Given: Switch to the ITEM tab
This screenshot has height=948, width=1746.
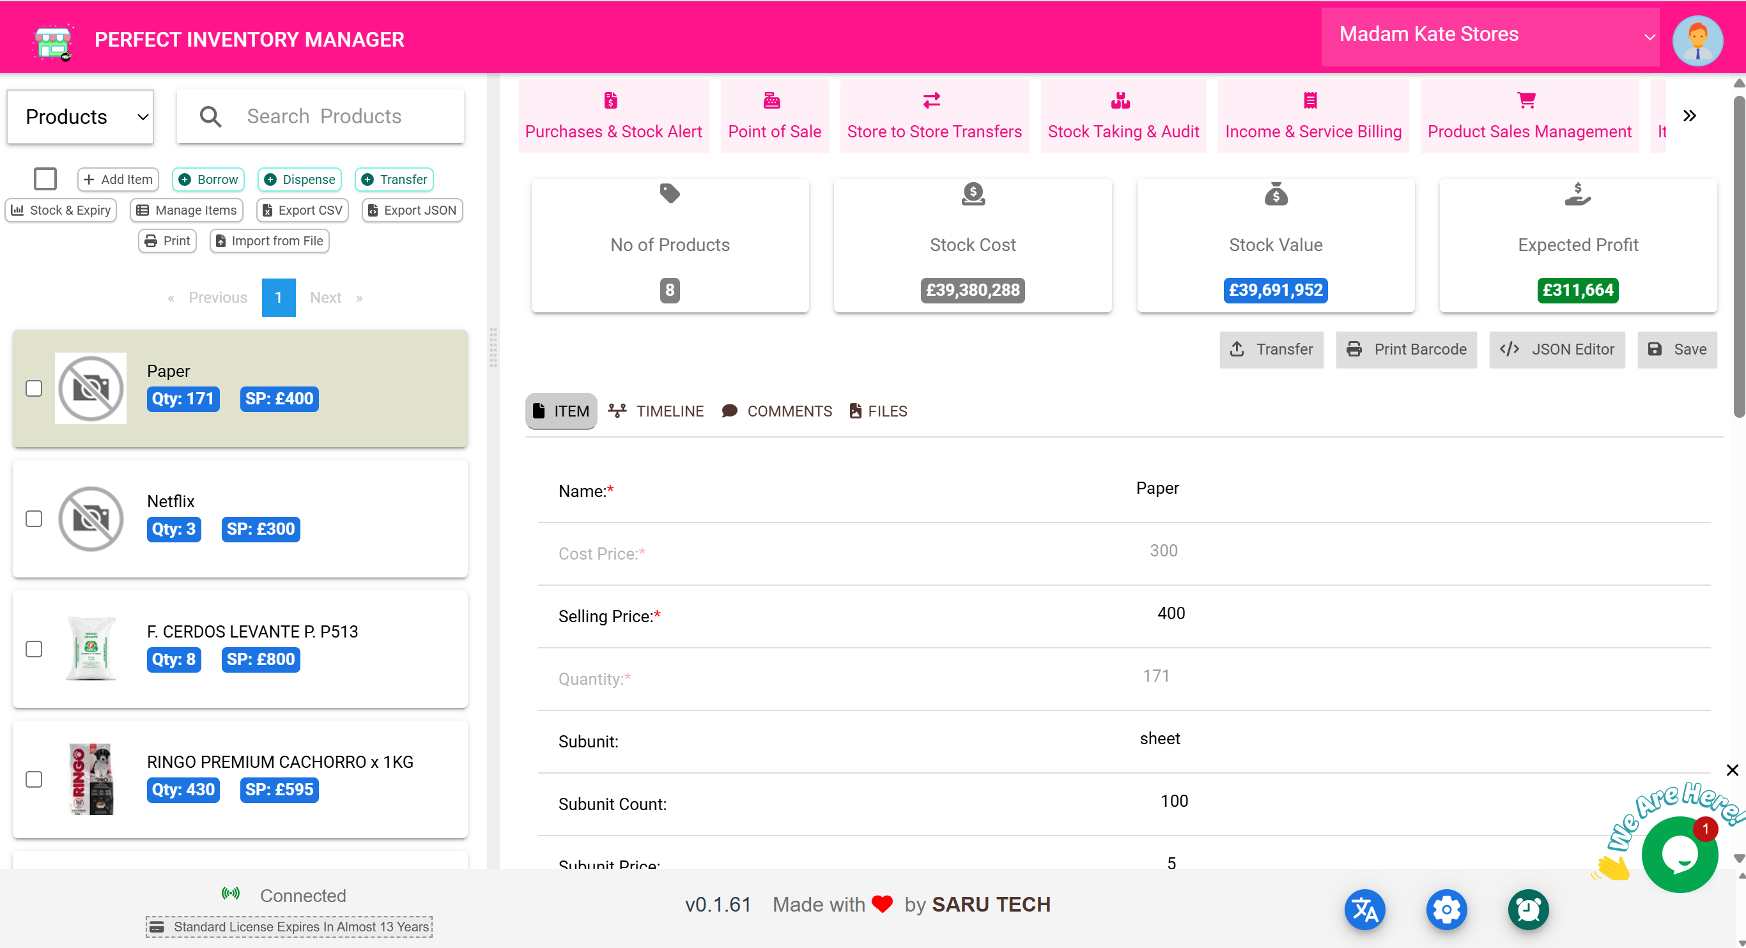Looking at the screenshot, I should [560, 411].
